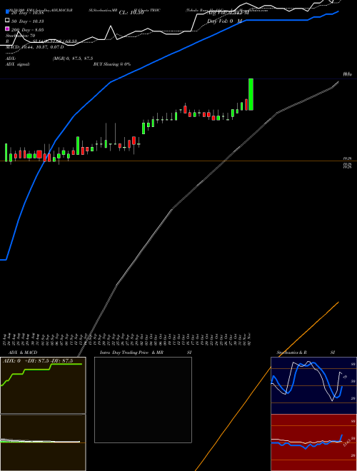The height and width of the screenshot is (471, 357).
Task: Click the 'Stochastics: 79' readout
Action: [21, 36]
